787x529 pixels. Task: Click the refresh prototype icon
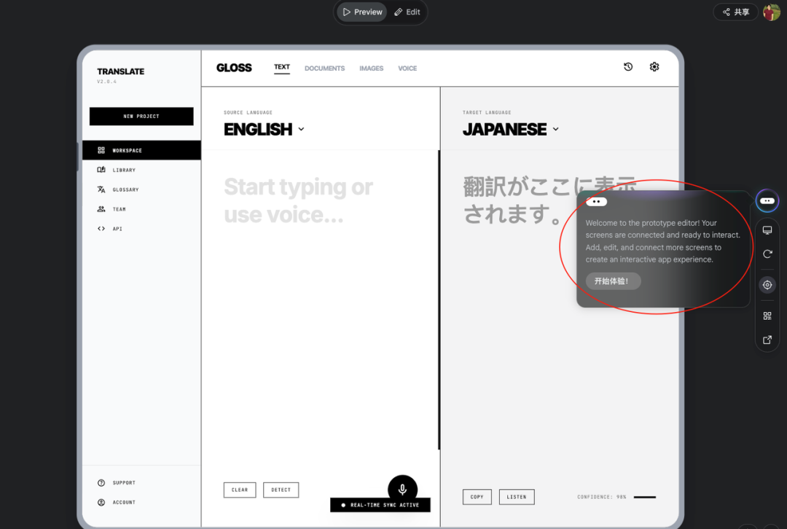coord(767,254)
